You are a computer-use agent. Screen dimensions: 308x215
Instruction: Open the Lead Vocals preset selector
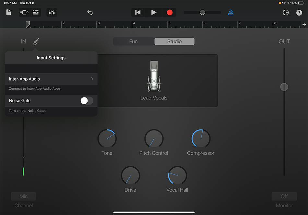154,81
